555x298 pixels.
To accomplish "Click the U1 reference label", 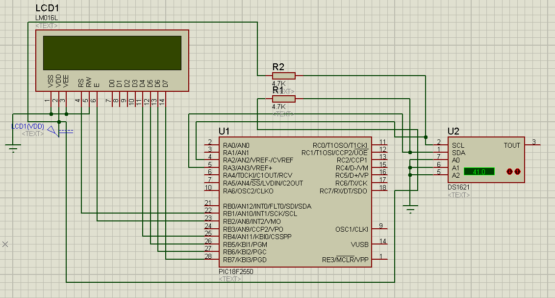I will [224, 131].
